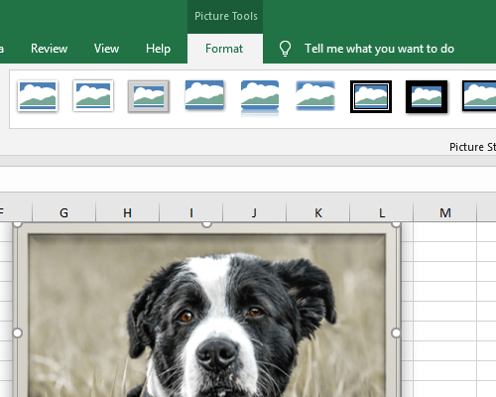Apply Soft Edge Rectangle picture style

click(315, 95)
